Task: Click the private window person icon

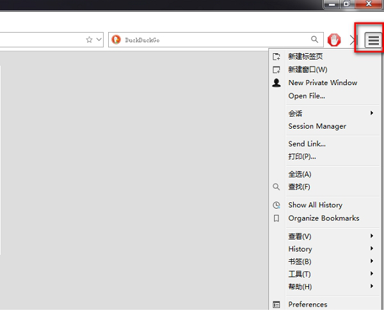Action: click(x=276, y=83)
